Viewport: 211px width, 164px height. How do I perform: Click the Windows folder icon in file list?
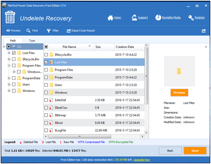[51, 93]
